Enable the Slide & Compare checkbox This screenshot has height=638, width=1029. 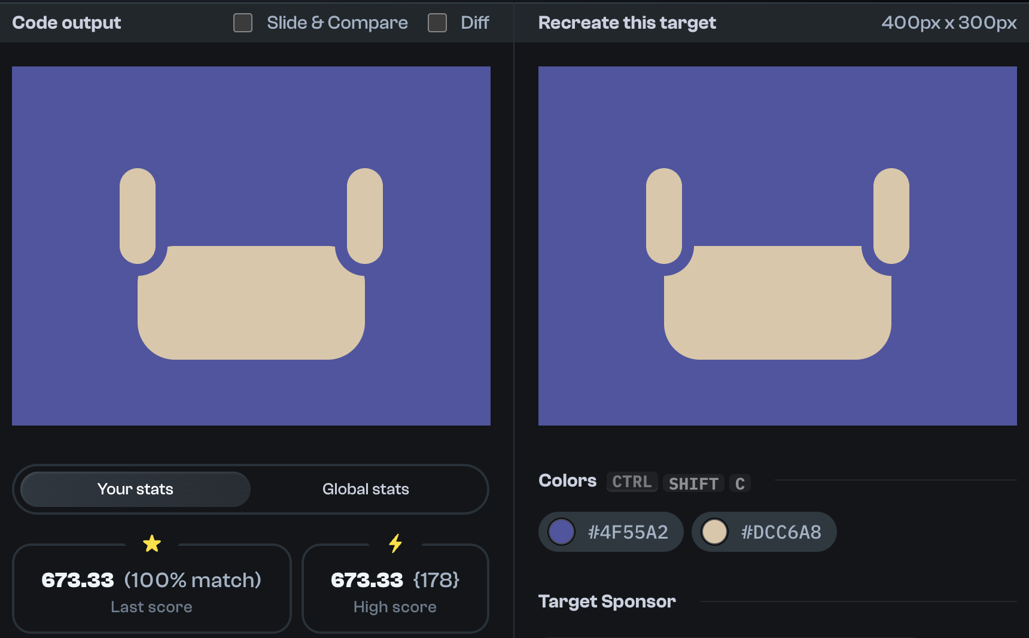point(242,22)
